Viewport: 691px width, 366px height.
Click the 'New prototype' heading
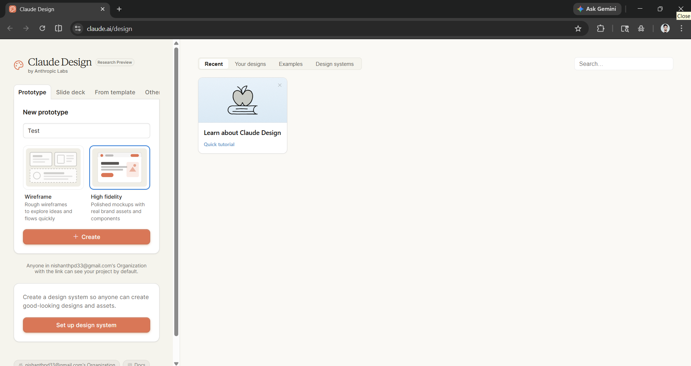(x=46, y=112)
